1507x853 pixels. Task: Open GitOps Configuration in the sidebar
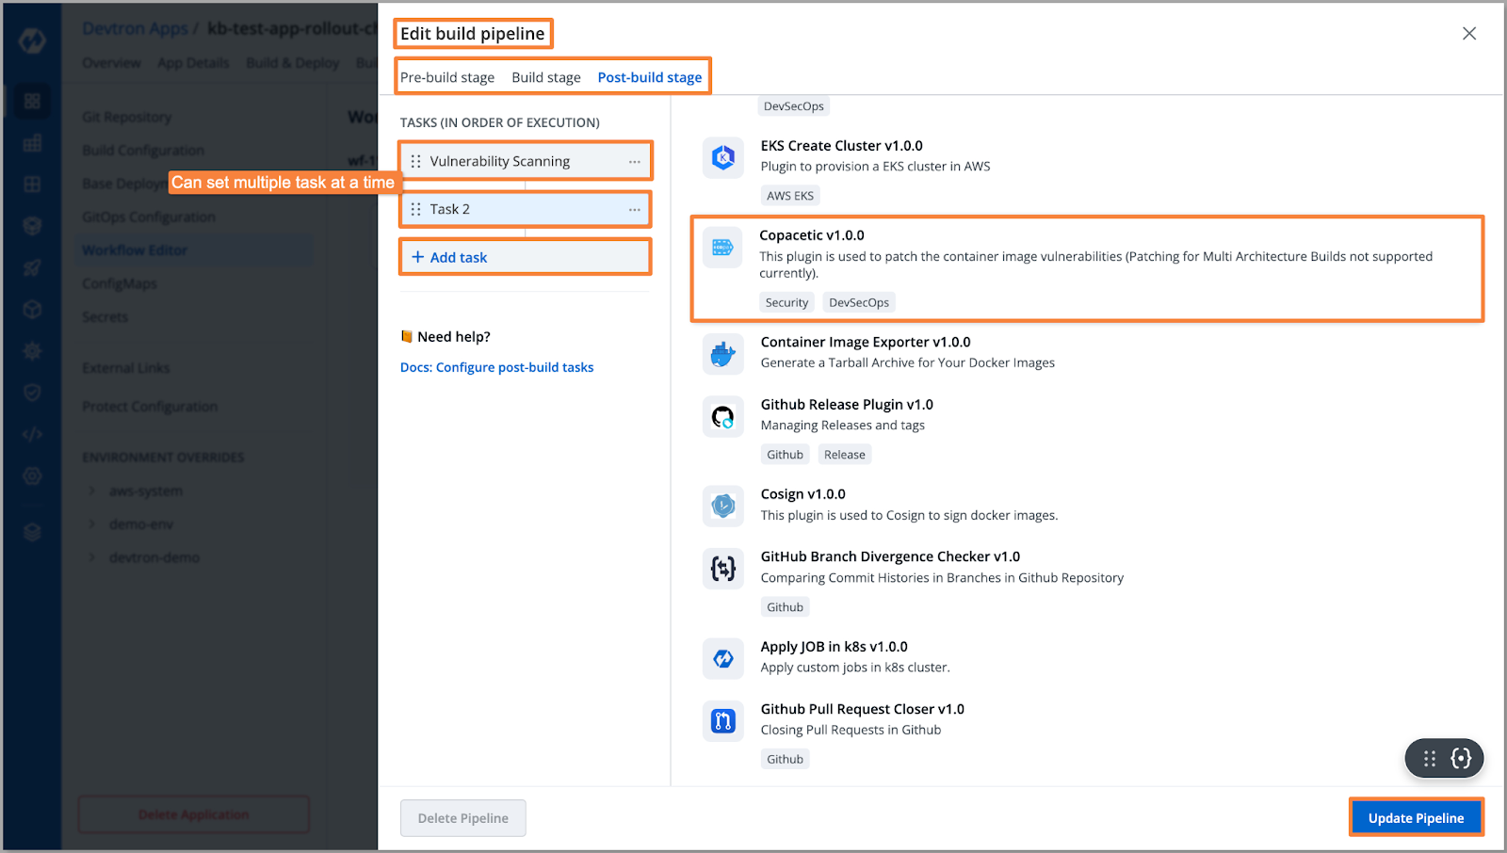[149, 217]
